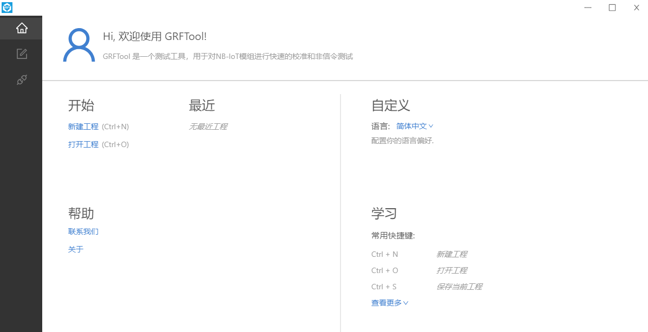Click the 自定义 section heading
This screenshot has width=648, height=332.
390,105
